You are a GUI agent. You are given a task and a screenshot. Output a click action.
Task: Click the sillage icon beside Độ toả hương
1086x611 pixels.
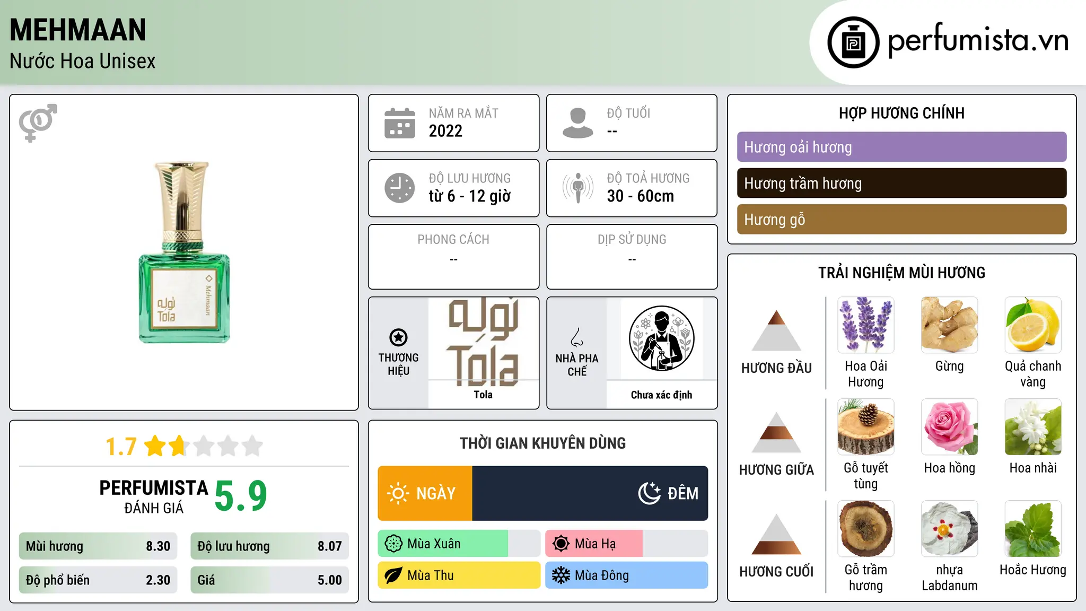[578, 188]
